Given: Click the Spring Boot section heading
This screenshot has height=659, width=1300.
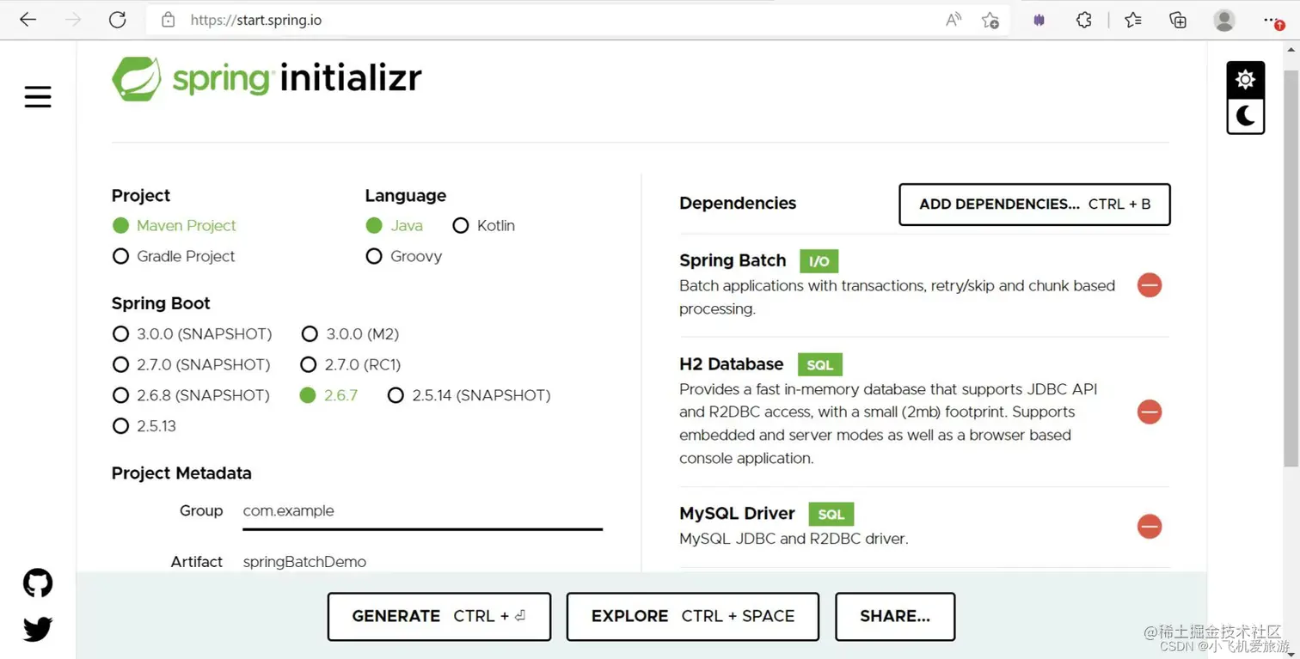Looking at the screenshot, I should pos(161,303).
